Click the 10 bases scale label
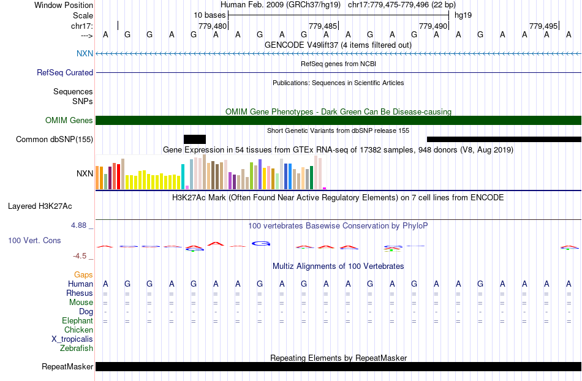Viewport: 582px width, 381px height. pos(210,15)
